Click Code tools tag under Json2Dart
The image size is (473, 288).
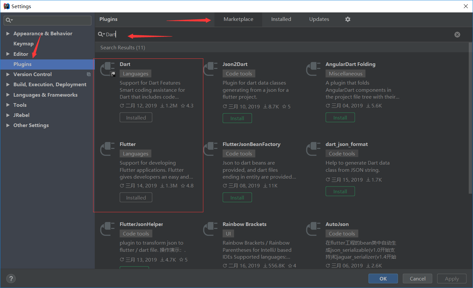(239, 74)
